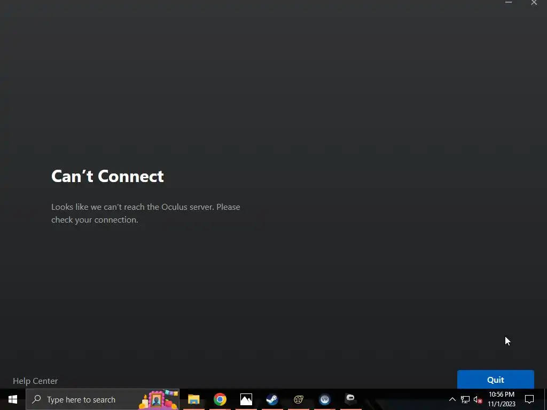Open the Action Center notifications icon
Image resolution: width=547 pixels, height=410 pixels.
[x=529, y=399]
